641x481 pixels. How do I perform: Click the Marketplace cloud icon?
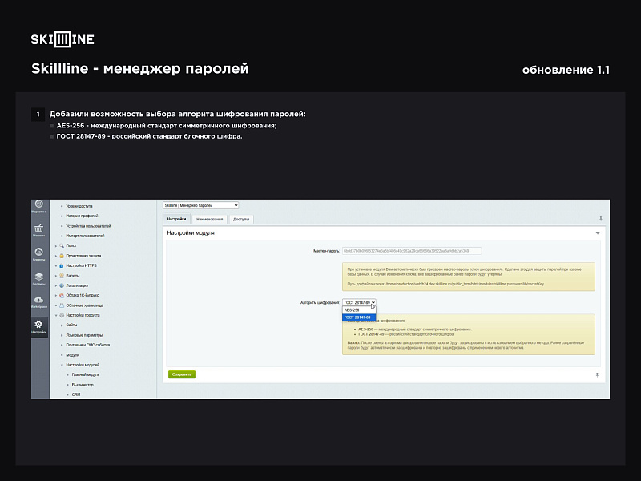coord(38,299)
